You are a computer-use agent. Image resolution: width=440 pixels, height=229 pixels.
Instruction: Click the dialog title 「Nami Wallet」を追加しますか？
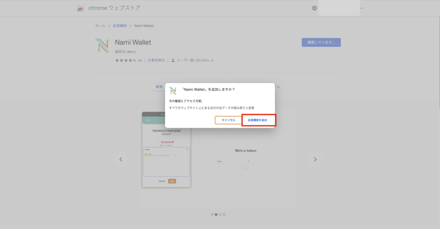208,90
